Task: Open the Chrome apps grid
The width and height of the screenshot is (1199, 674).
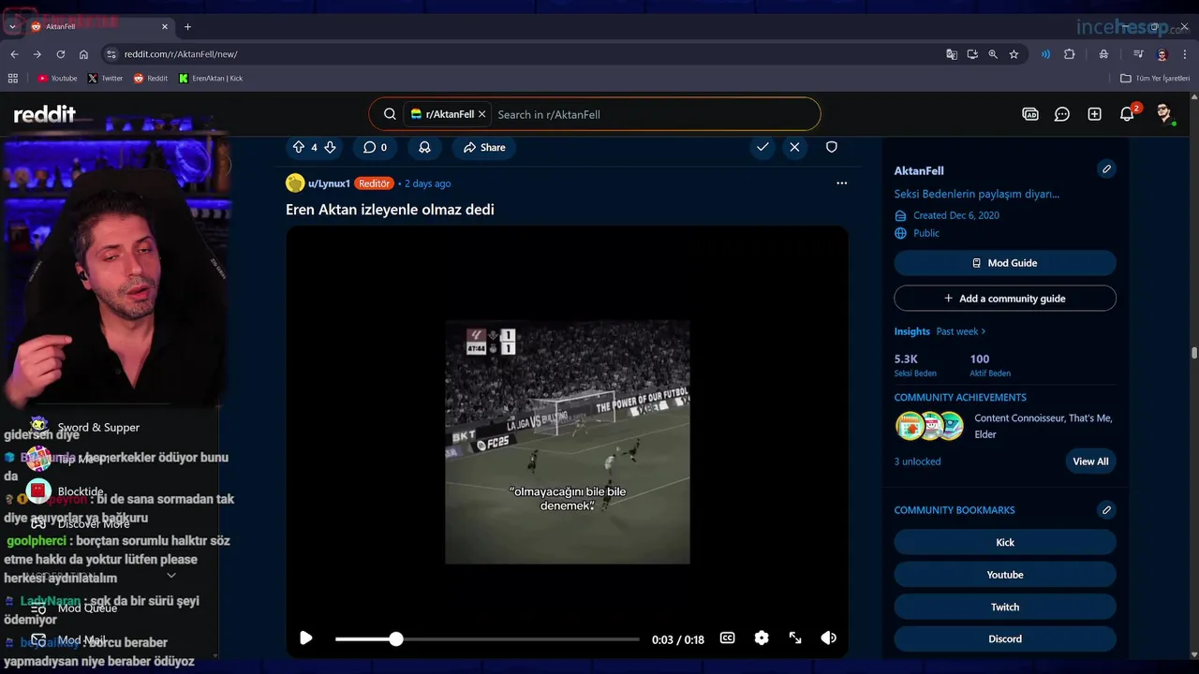Action: [13, 79]
